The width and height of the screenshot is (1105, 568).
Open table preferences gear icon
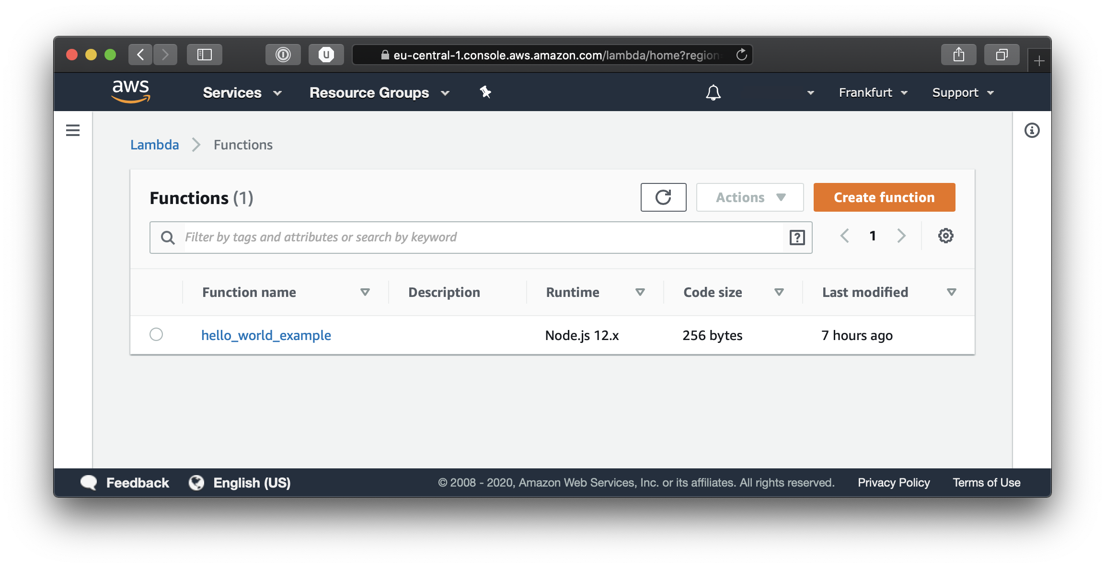point(945,236)
